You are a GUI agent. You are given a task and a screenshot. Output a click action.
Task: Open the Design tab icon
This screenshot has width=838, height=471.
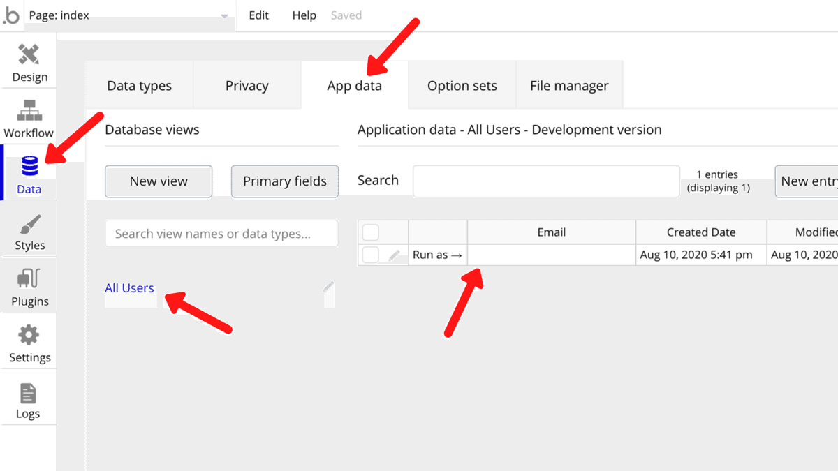29,54
